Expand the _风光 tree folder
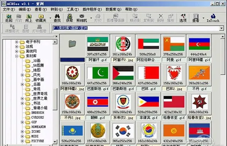 coord(22,75)
